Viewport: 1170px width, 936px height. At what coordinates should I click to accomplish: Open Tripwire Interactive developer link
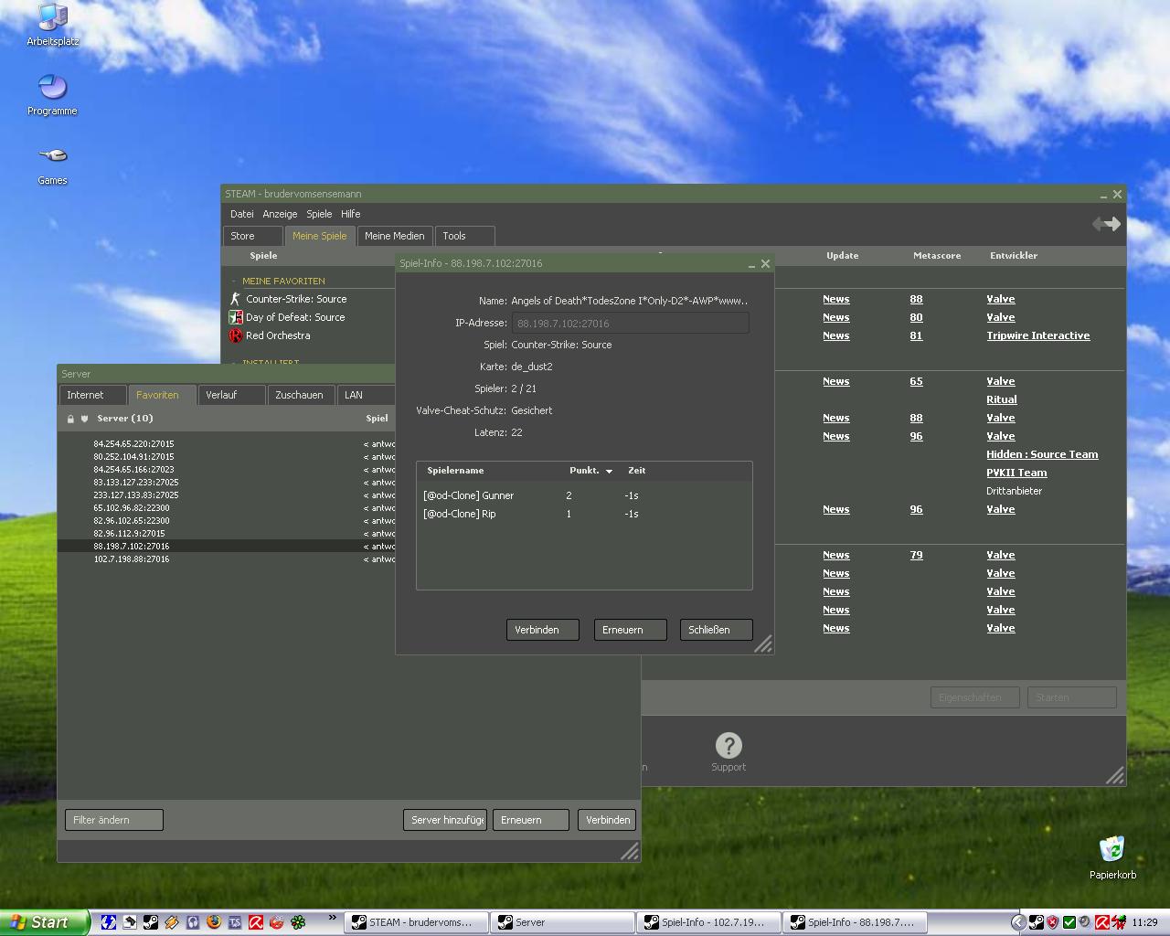point(1037,335)
